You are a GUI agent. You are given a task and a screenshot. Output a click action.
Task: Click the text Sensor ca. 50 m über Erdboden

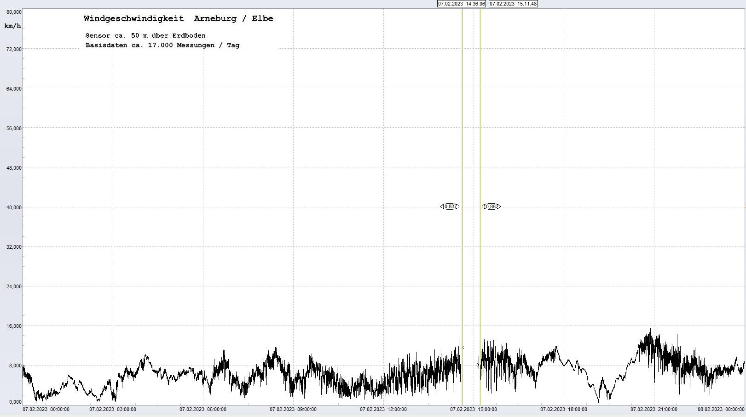pos(145,35)
